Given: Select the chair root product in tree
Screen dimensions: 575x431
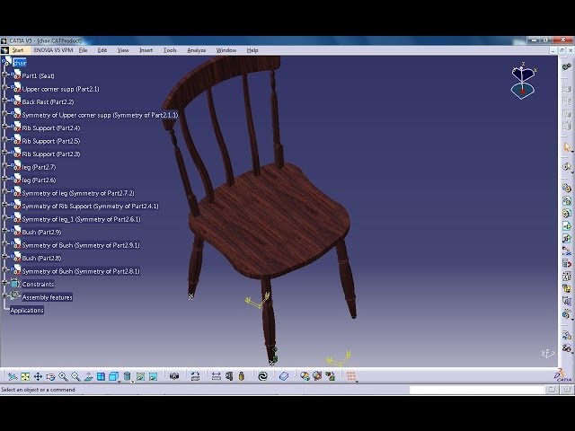Looking at the screenshot, I should 20,63.
